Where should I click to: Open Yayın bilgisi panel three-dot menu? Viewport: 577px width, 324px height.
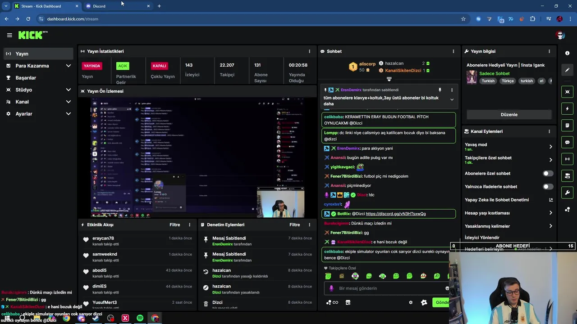(x=549, y=51)
